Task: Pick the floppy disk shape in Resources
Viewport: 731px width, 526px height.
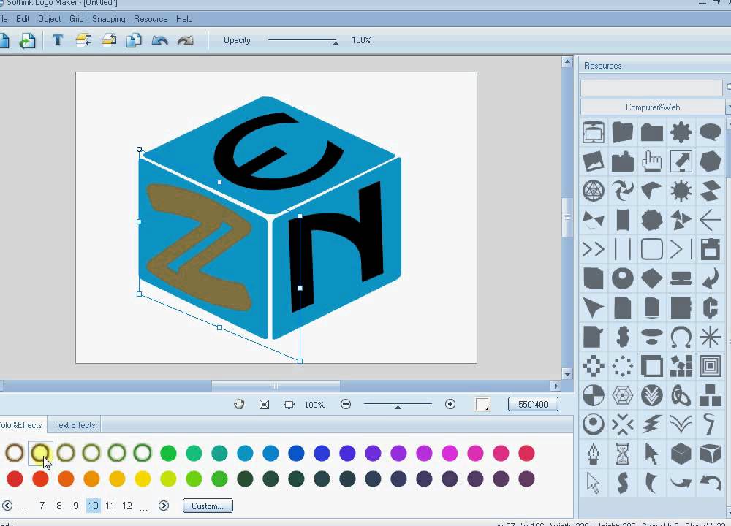Action: coord(710,249)
